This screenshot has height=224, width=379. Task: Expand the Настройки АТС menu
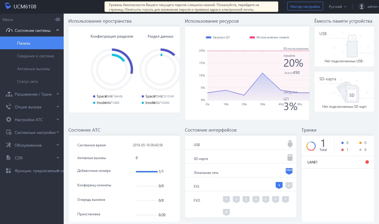[x=32, y=120]
